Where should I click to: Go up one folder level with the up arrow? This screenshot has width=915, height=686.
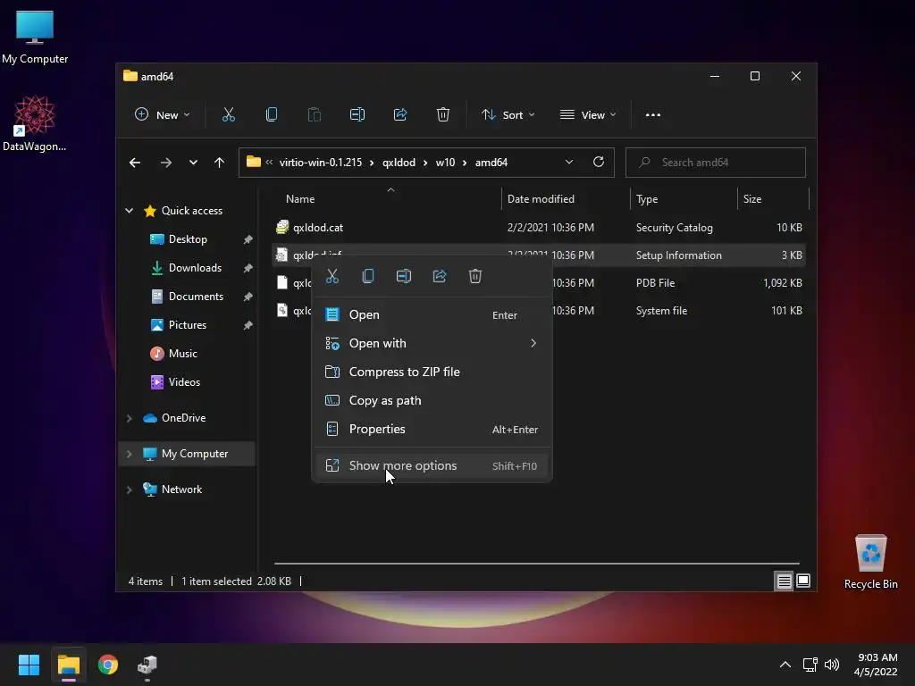[220, 163]
